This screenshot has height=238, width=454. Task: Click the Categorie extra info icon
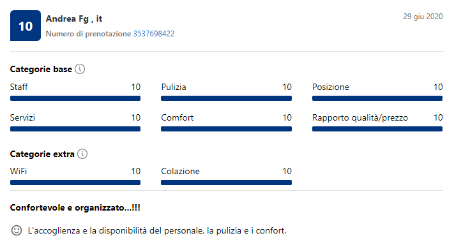click(x=82, y=154)
